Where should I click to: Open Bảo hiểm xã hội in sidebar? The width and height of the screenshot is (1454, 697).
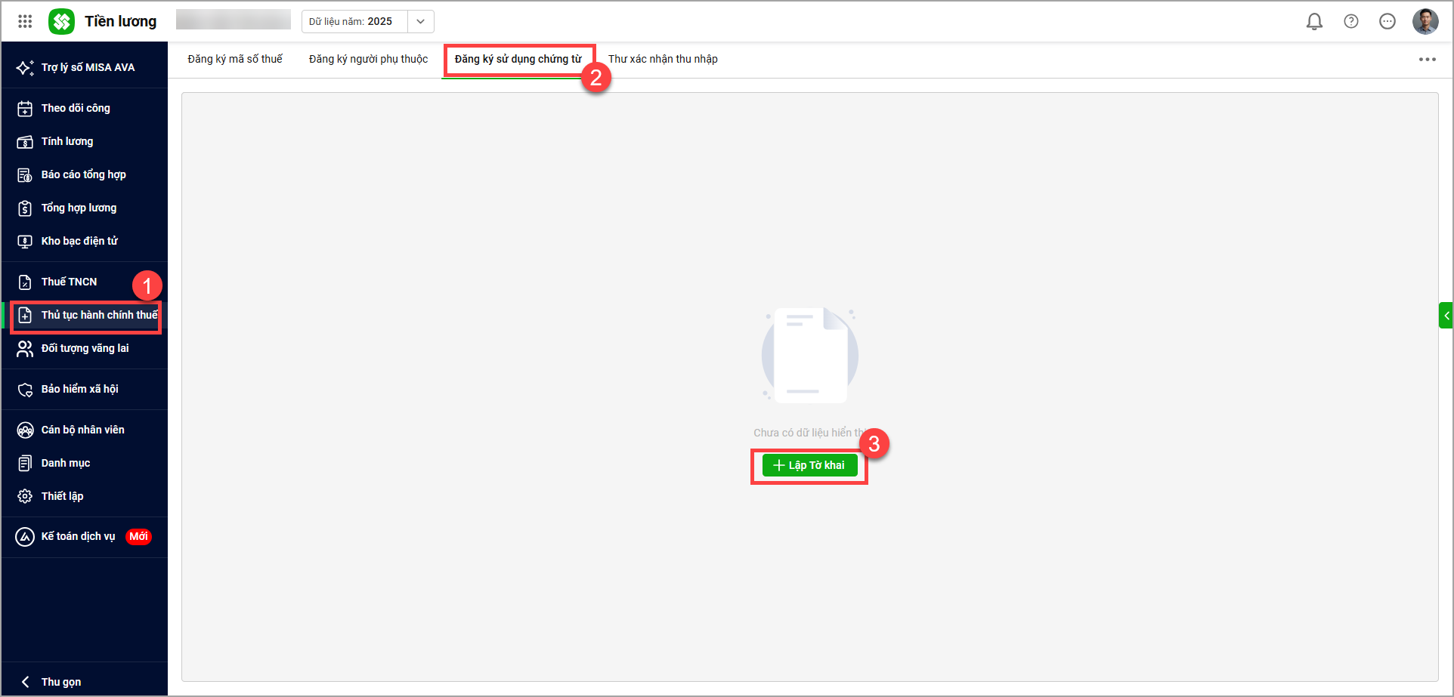pos(79,389)
